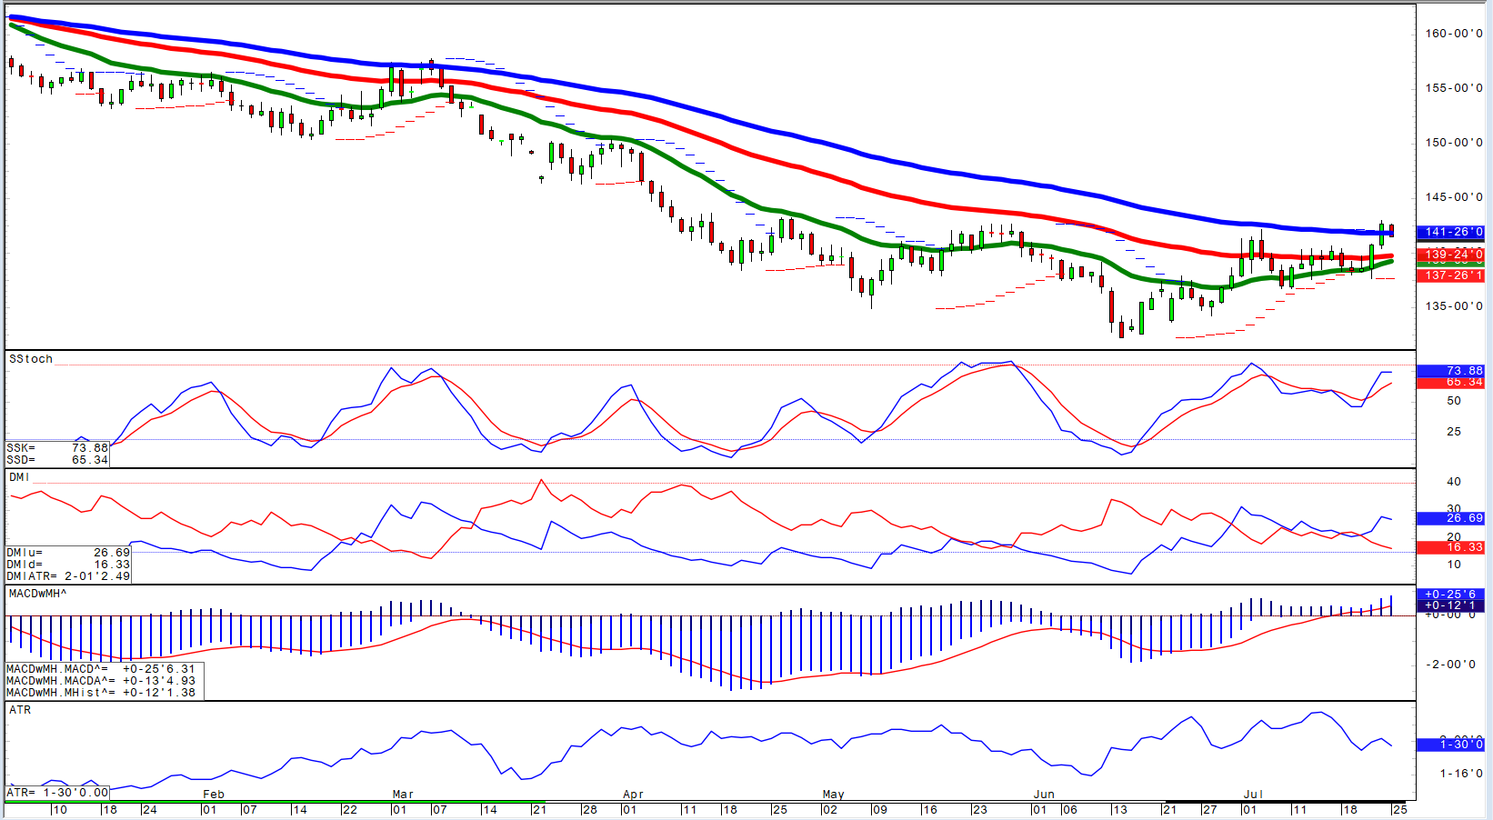Click the 25 level on stochastic axis

[x=1454, y=432]
